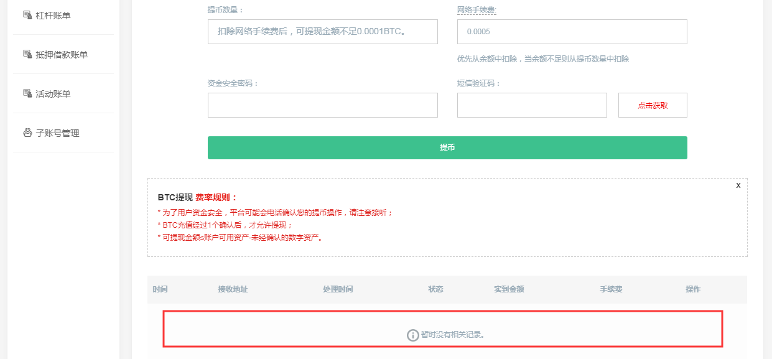Click into the 资金安全密码 field
Image resolution: width=772 pixels, height=359 pixels.
(x=322, y=105)
